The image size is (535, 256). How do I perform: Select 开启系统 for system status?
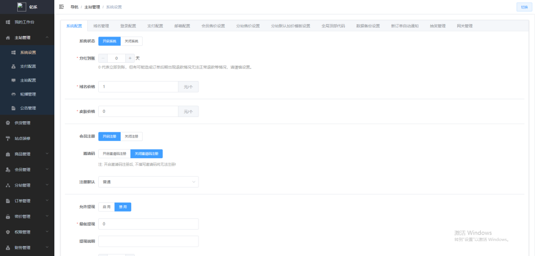[110, 41]
